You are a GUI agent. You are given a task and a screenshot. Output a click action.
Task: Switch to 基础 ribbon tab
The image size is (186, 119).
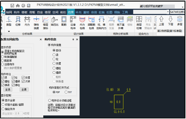86,12
